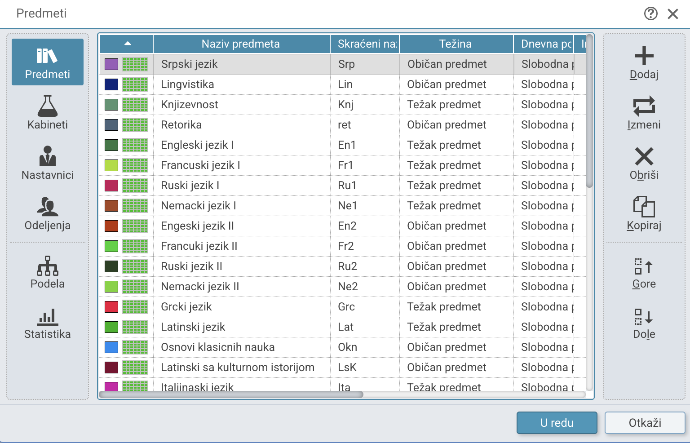690x443 pixels.
Task: Open the Podela hierarchy icon
Action: 48,272
